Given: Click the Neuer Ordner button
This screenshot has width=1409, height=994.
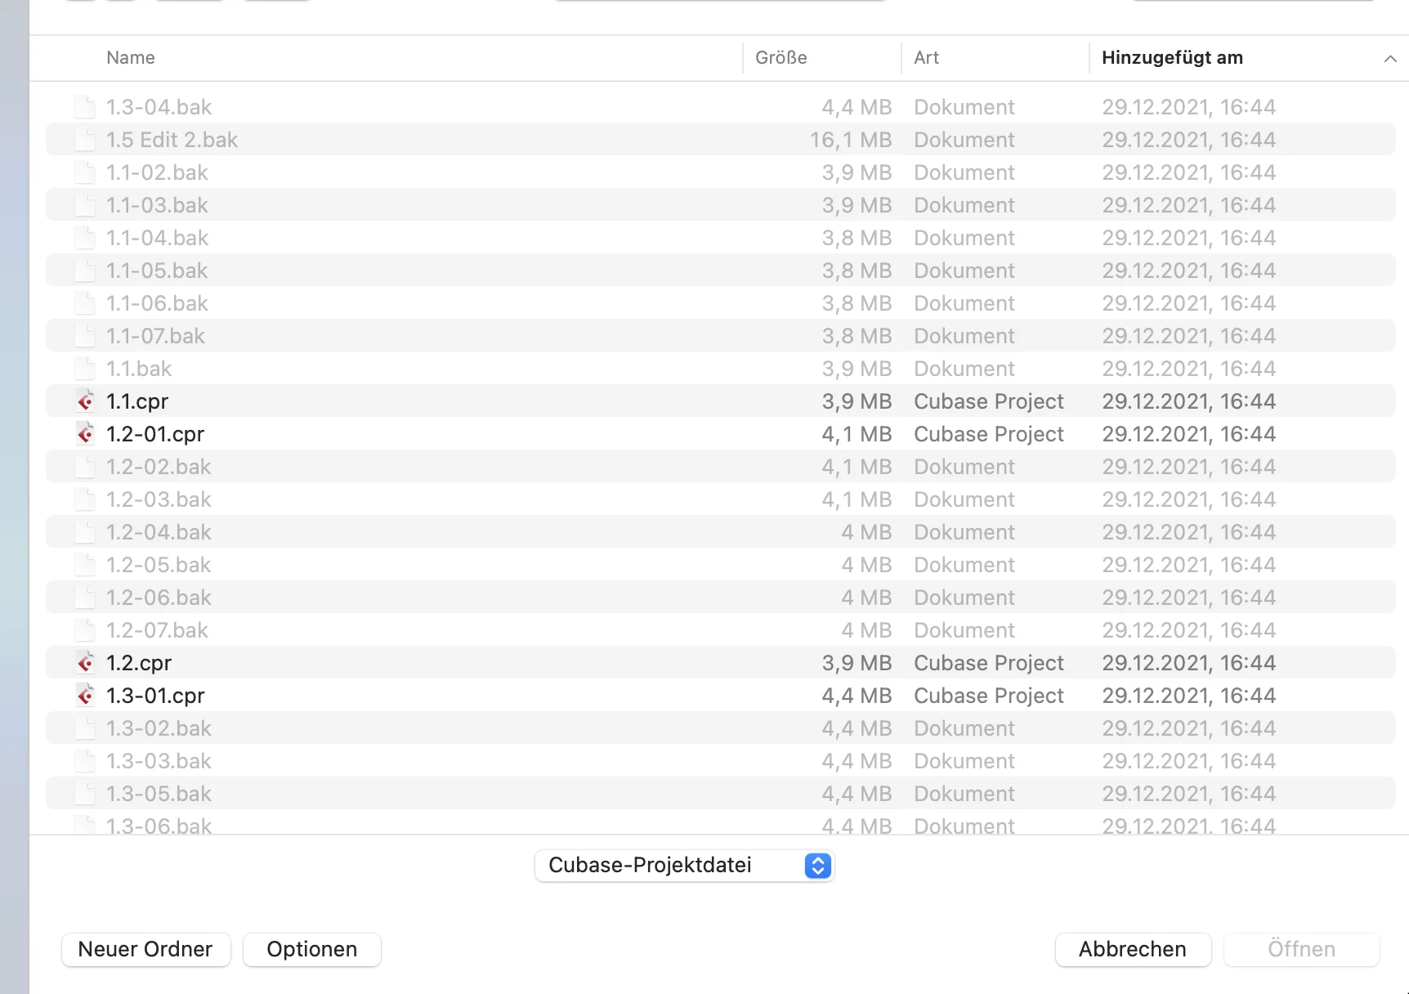Looking at the screenshot, I should [x=146, y=950].
